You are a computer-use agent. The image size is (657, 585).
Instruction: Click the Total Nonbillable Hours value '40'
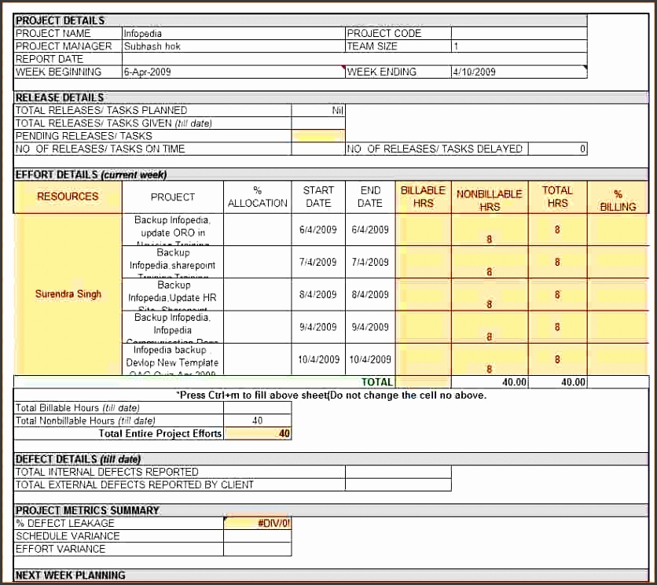click(x=258, y=421)
